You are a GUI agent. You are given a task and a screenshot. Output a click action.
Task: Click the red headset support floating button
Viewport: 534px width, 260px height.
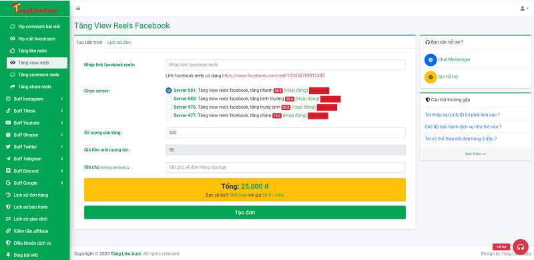[521, 247]
